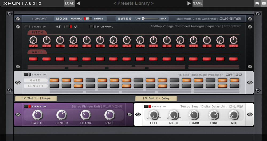Viewport: 267px width, 141px height.
Task: Click the sixteenth pitch knob of the sequencer
Action: point(233,40)
